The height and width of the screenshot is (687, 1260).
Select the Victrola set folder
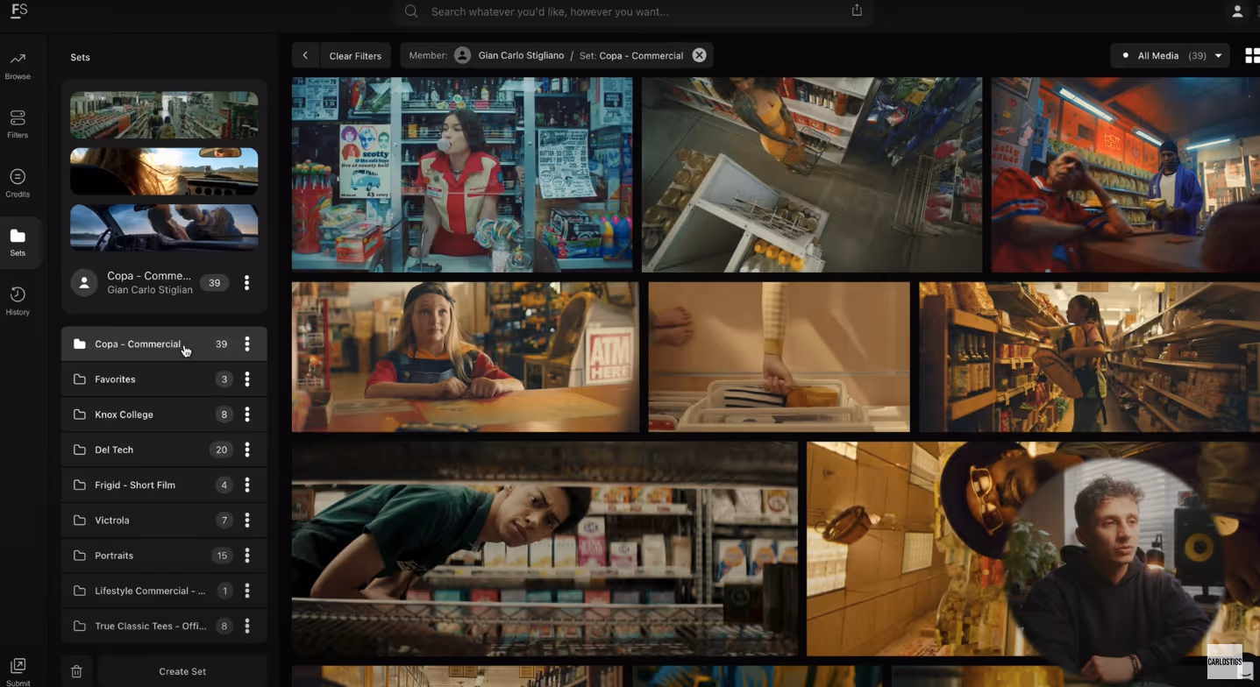pyautogui.click(x=164, y=521)
